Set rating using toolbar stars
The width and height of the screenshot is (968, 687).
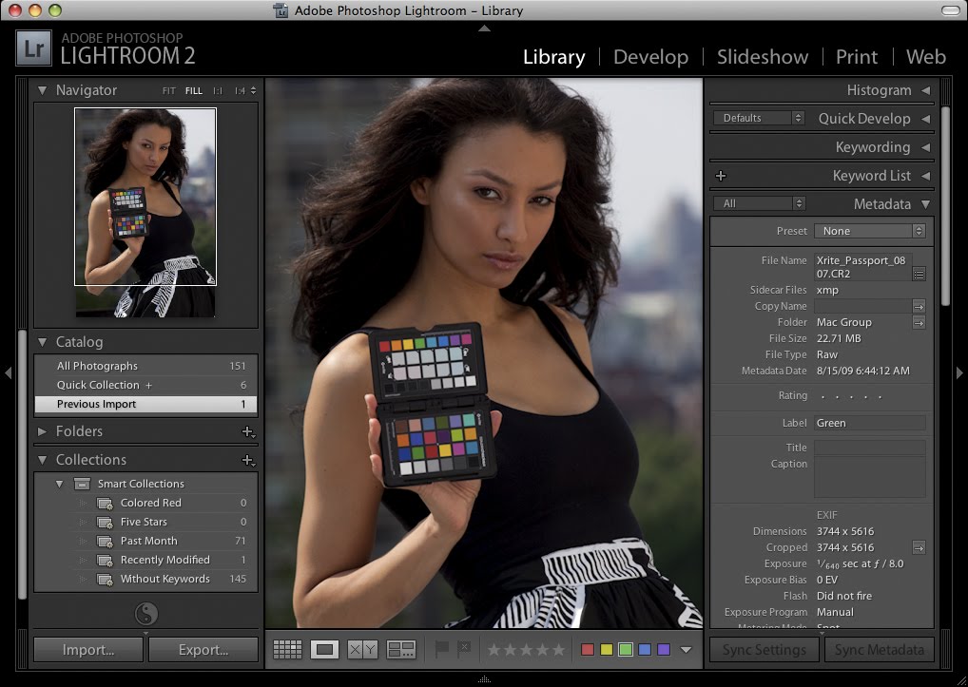526,649
